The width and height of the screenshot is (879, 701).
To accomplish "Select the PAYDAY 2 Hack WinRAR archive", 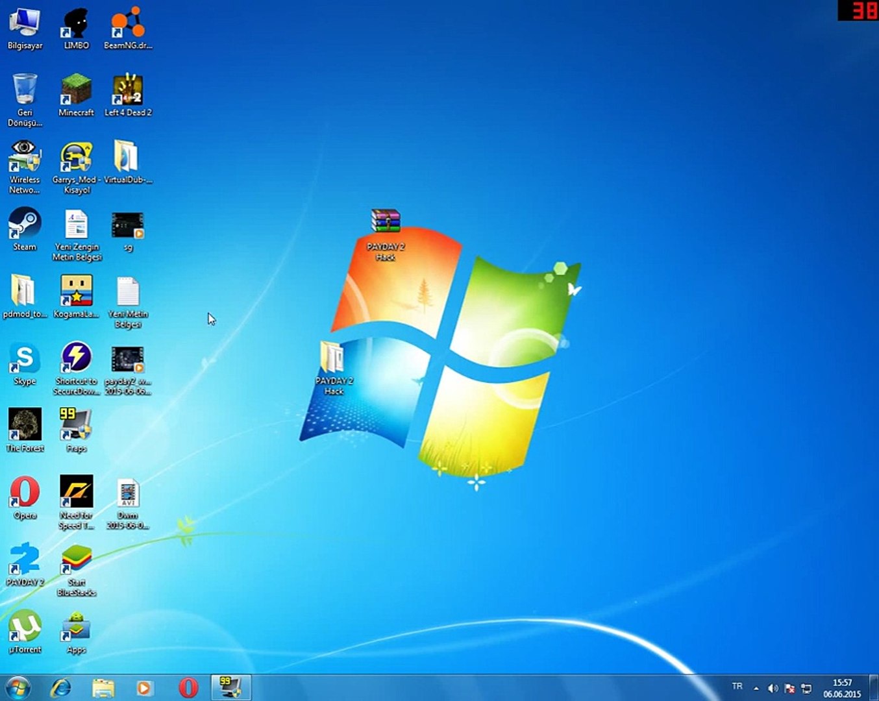I will coord(386,235).
